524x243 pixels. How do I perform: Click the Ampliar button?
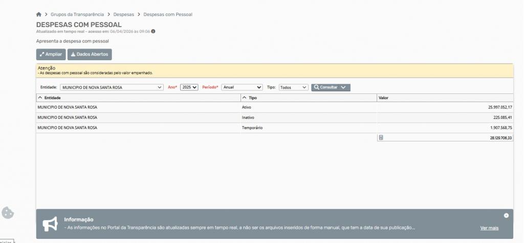51,54
